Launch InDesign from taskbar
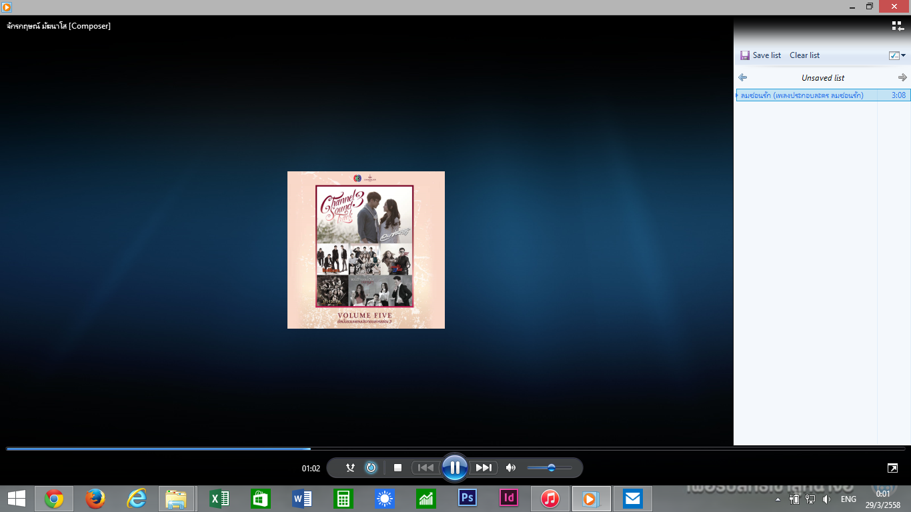The width and height of the screenshot is (911, 512). 509,498
